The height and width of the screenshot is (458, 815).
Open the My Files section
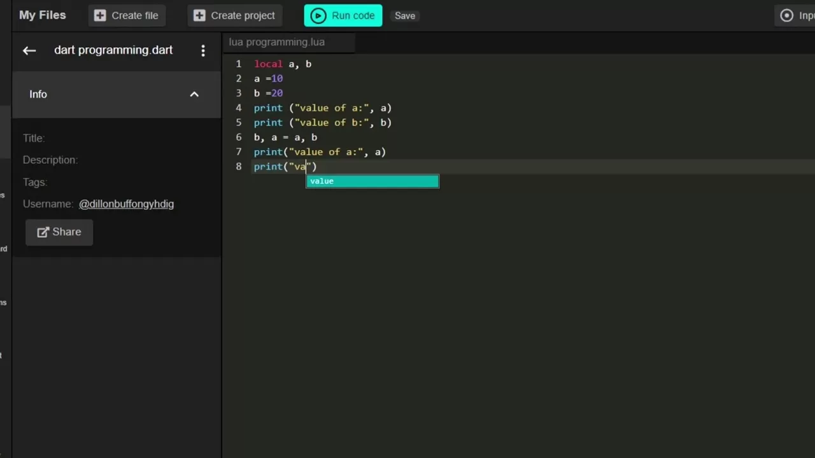click(42, 15)
